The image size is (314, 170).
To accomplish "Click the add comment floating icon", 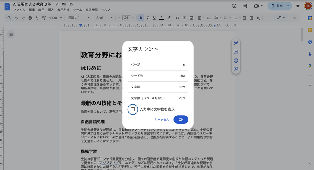I will 236,52.
